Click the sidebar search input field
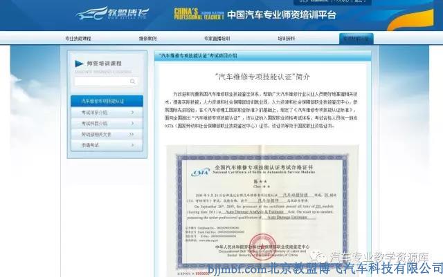 pos(102,82)
